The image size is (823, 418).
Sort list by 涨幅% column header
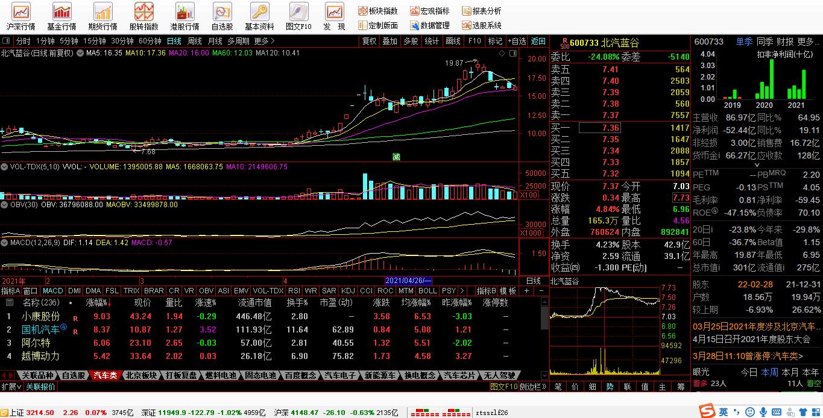click(x=99, y=302)
